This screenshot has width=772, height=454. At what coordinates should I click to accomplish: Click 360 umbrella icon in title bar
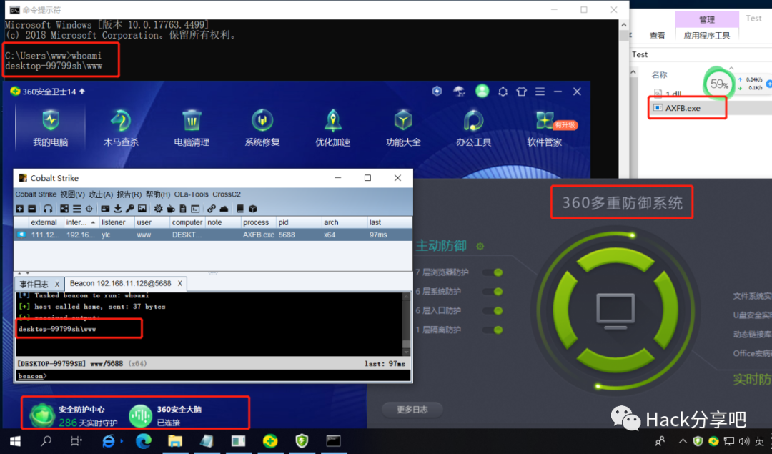pos(459,91)
